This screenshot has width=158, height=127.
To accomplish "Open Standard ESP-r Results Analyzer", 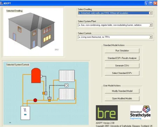I will (x=122, y=58).
